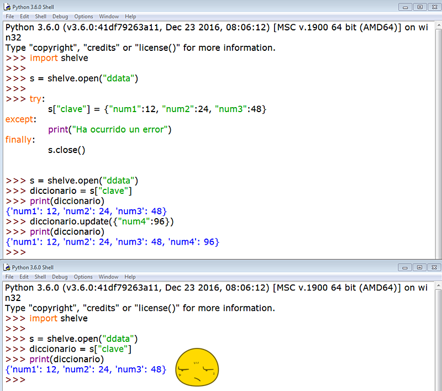Click scroll-up arrow in top shell scrollbar
The image size is (442, 391).
pos(439,25)
